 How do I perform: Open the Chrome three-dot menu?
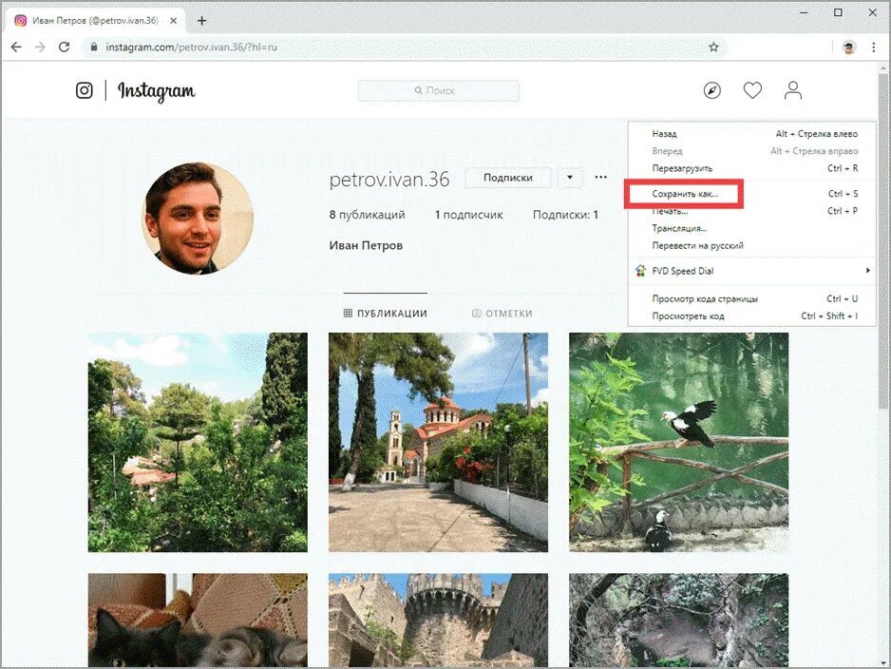point(873,48)
